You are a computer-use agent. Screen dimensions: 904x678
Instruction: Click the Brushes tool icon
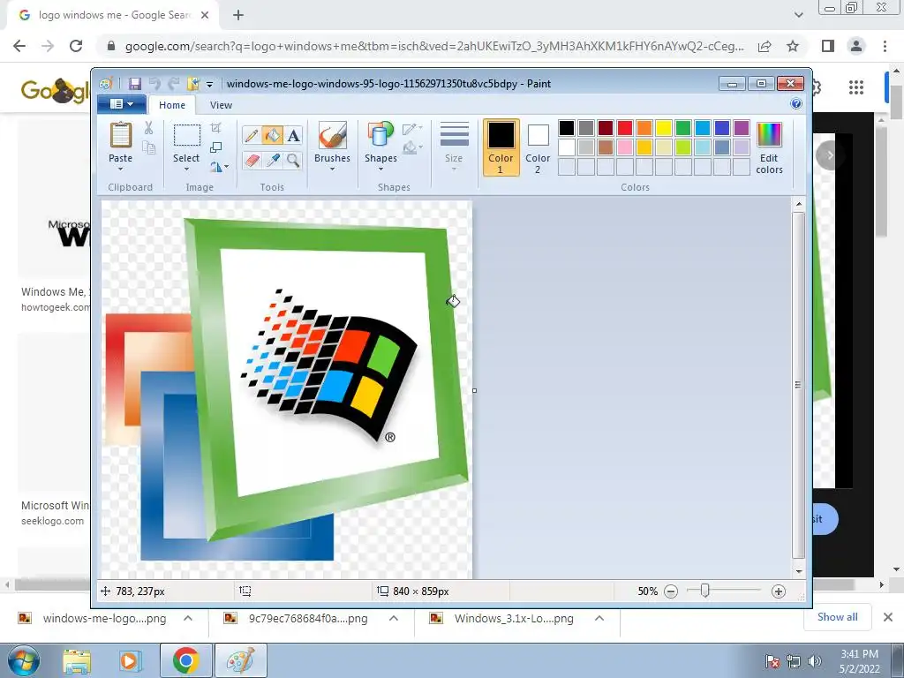point(332,135)
